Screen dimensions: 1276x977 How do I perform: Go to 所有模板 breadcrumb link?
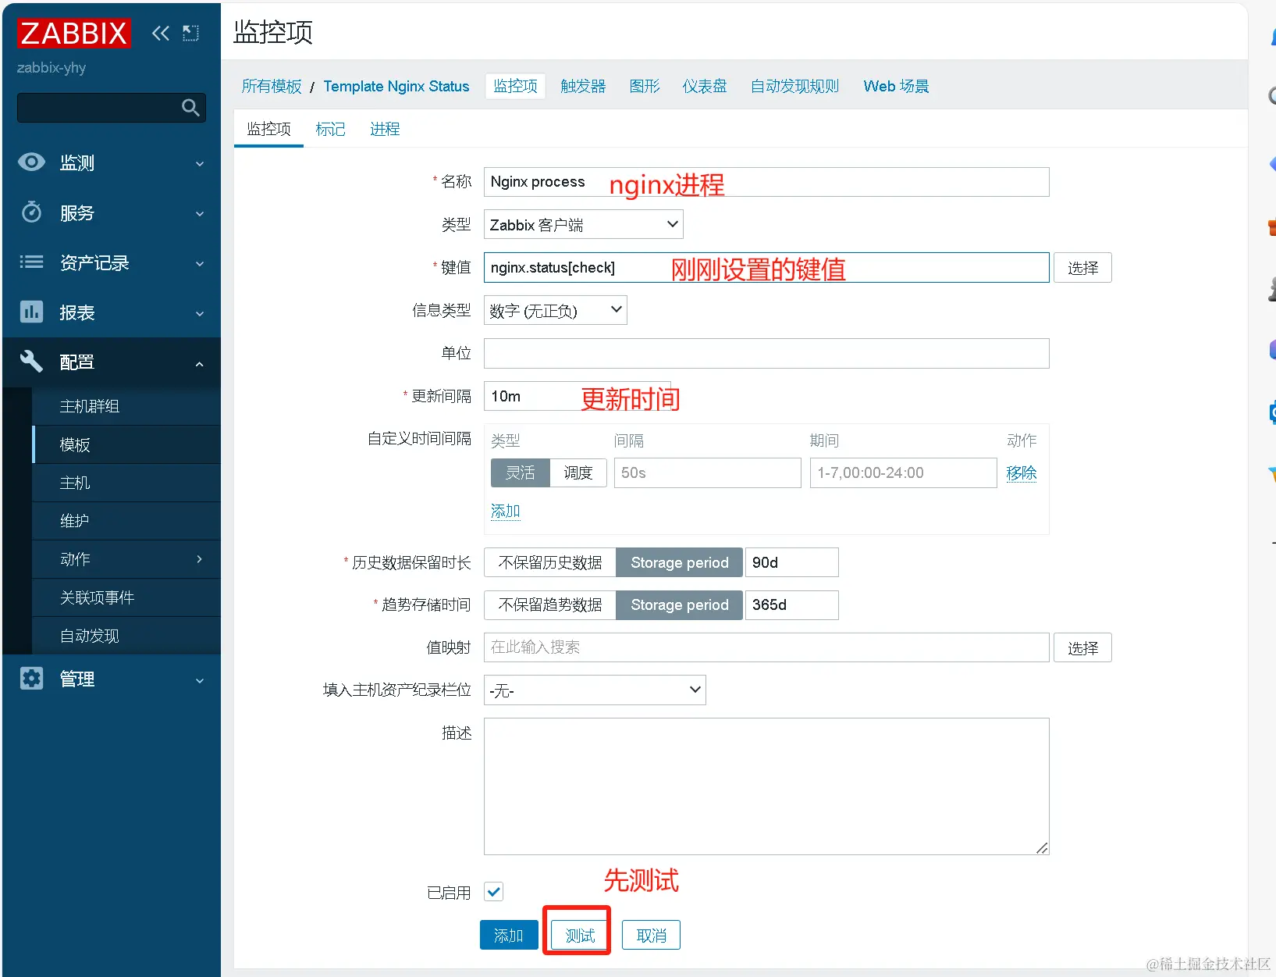click(x=272, y=86)
